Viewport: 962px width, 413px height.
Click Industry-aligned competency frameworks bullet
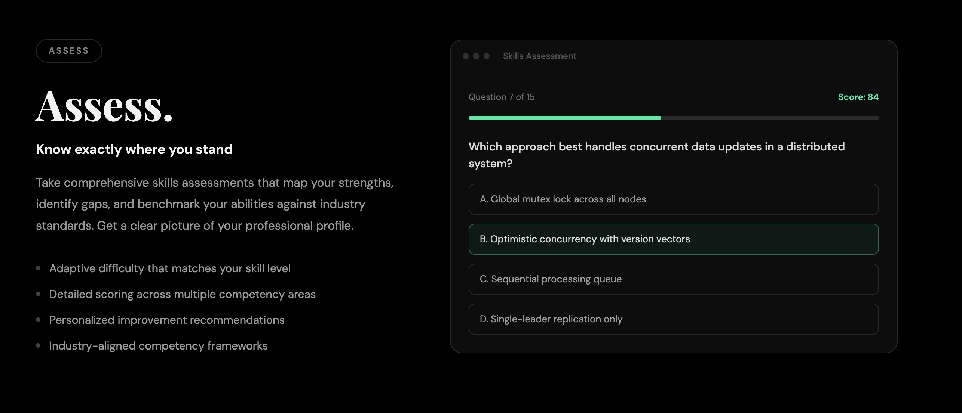(x=159, y=346)
